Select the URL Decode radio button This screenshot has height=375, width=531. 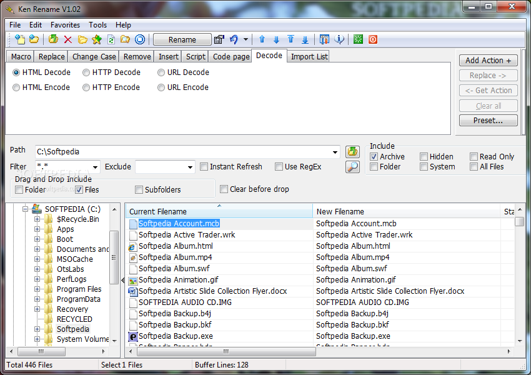point(161,72)
